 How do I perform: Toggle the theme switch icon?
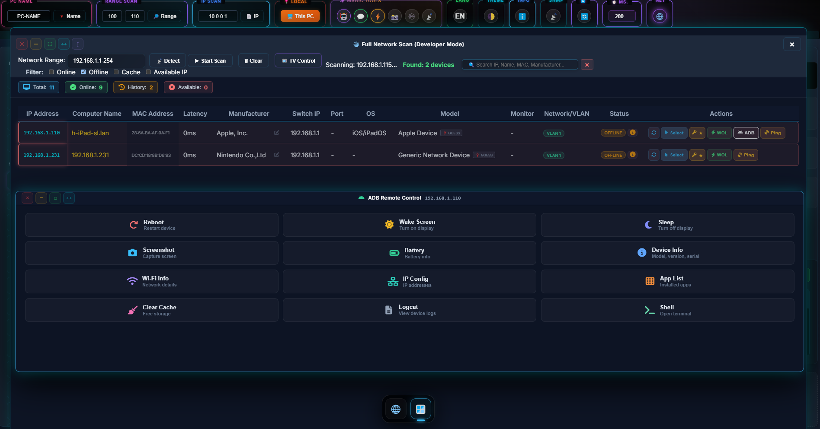(x=491, y=16)
